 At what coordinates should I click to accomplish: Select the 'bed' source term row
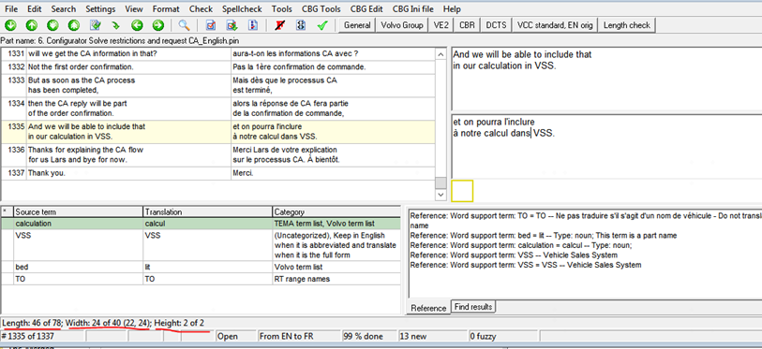202,267
